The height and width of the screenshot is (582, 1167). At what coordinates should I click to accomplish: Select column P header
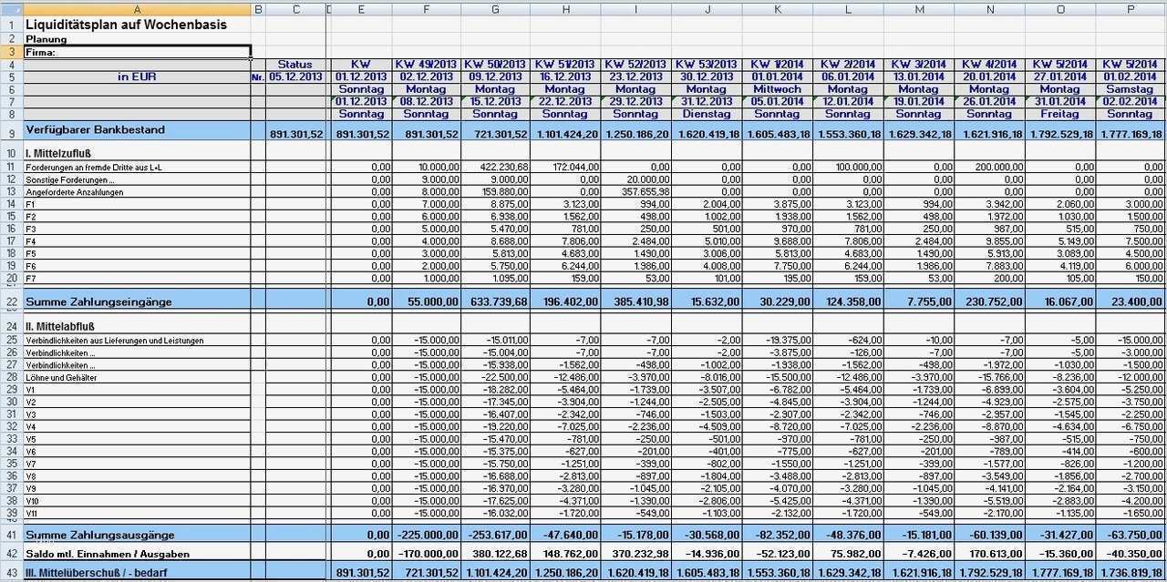point(1131,9)
